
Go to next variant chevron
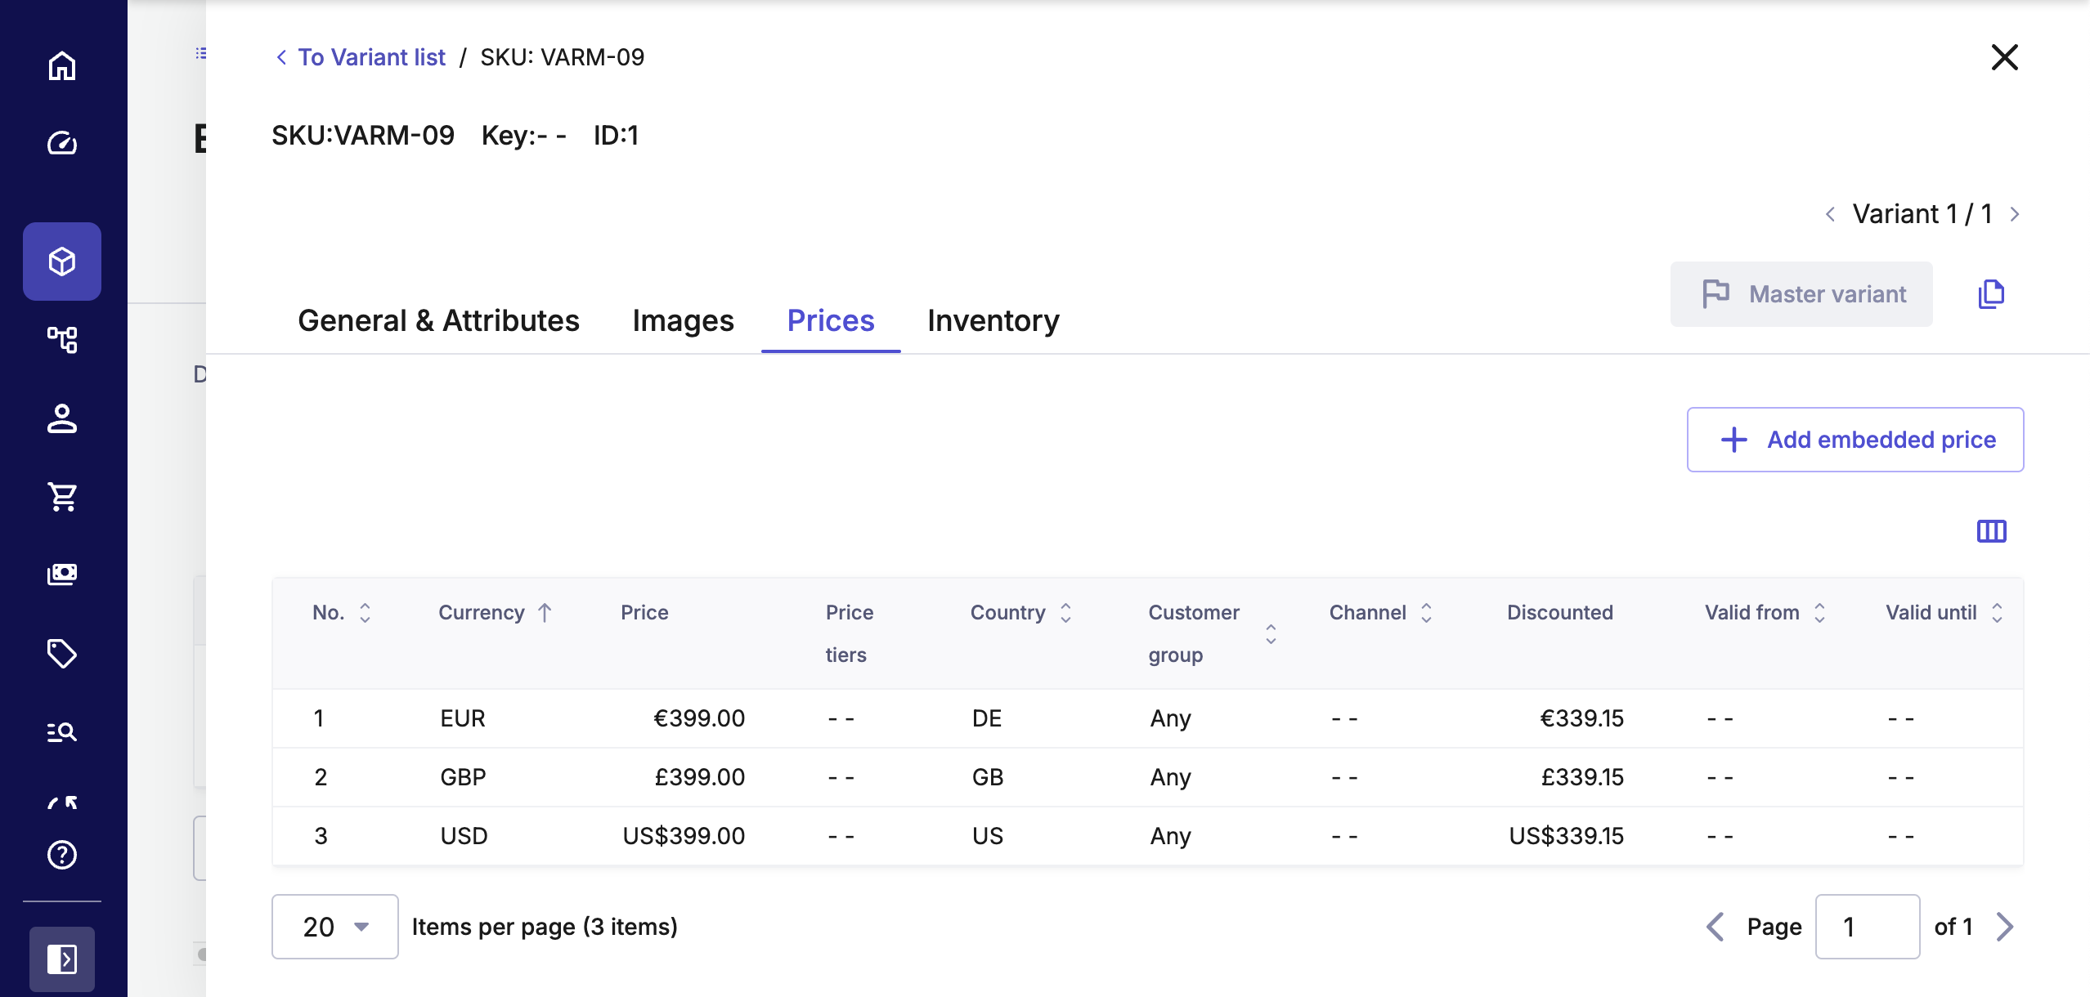pos(2015,214)
